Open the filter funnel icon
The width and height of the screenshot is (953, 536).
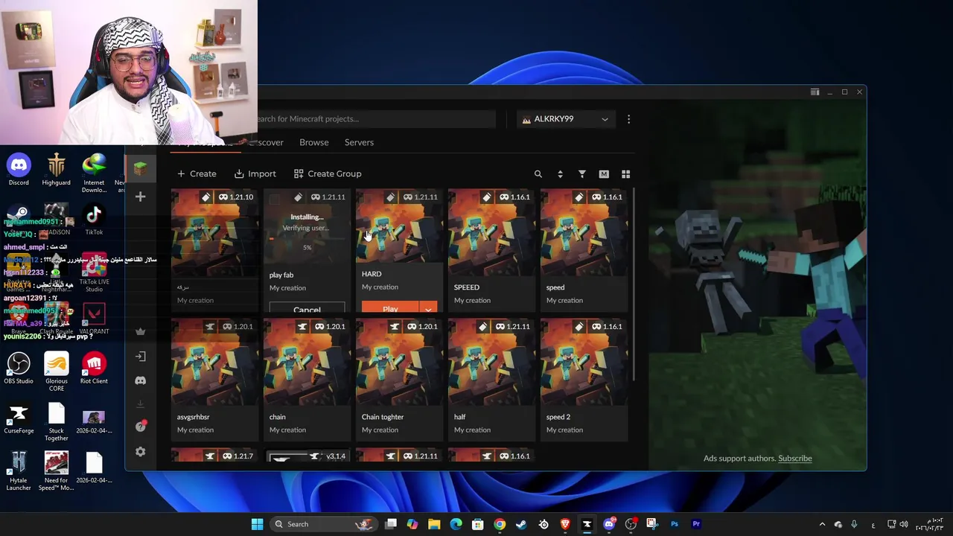pyautogui.click(x=581, y=174)
